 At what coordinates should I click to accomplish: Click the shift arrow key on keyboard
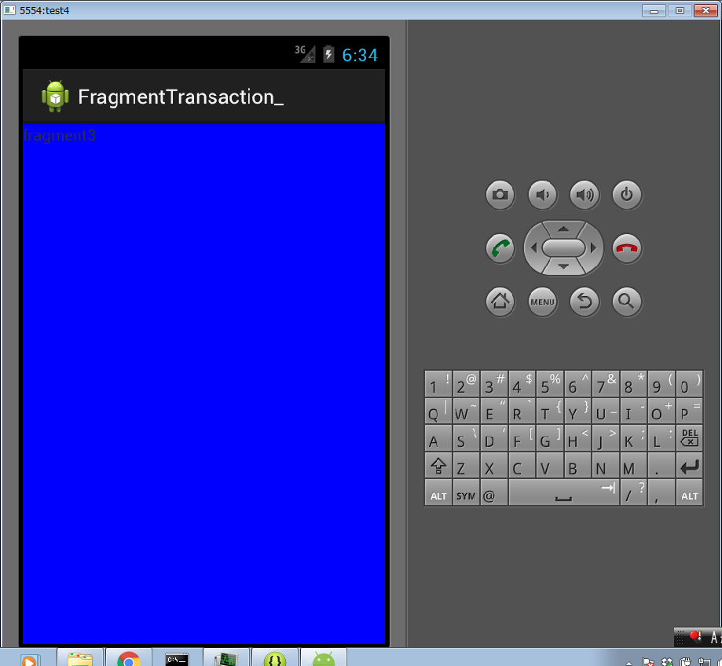[x=438, y=466]
